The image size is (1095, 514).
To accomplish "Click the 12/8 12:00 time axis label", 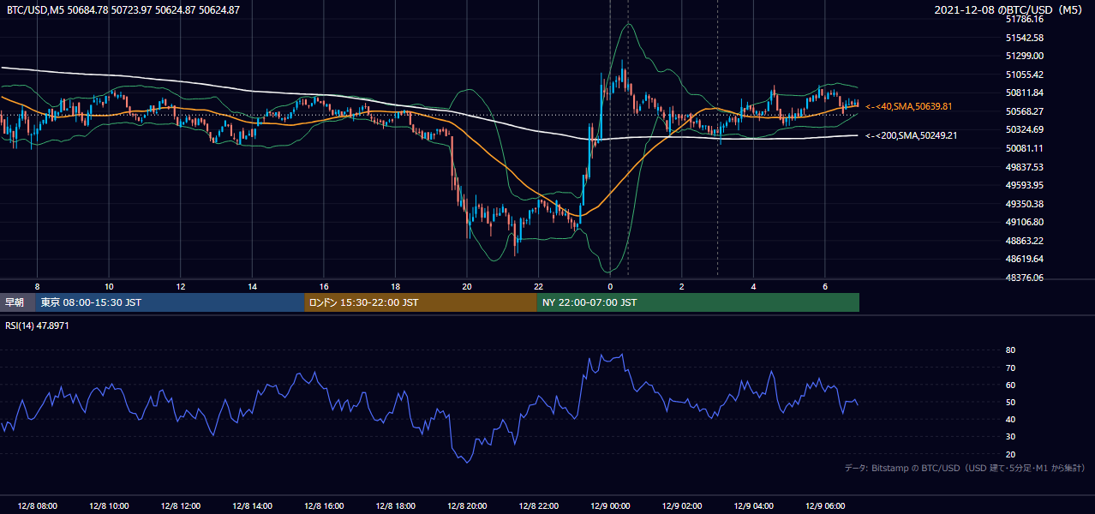I will [180, 505].
